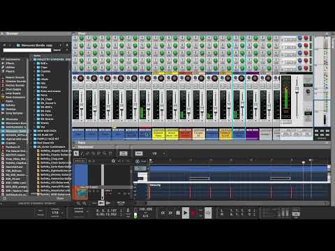335x251 pixels.
Task: Expand the Red Dawn Kit folder
Action: [x=31, y=143]
